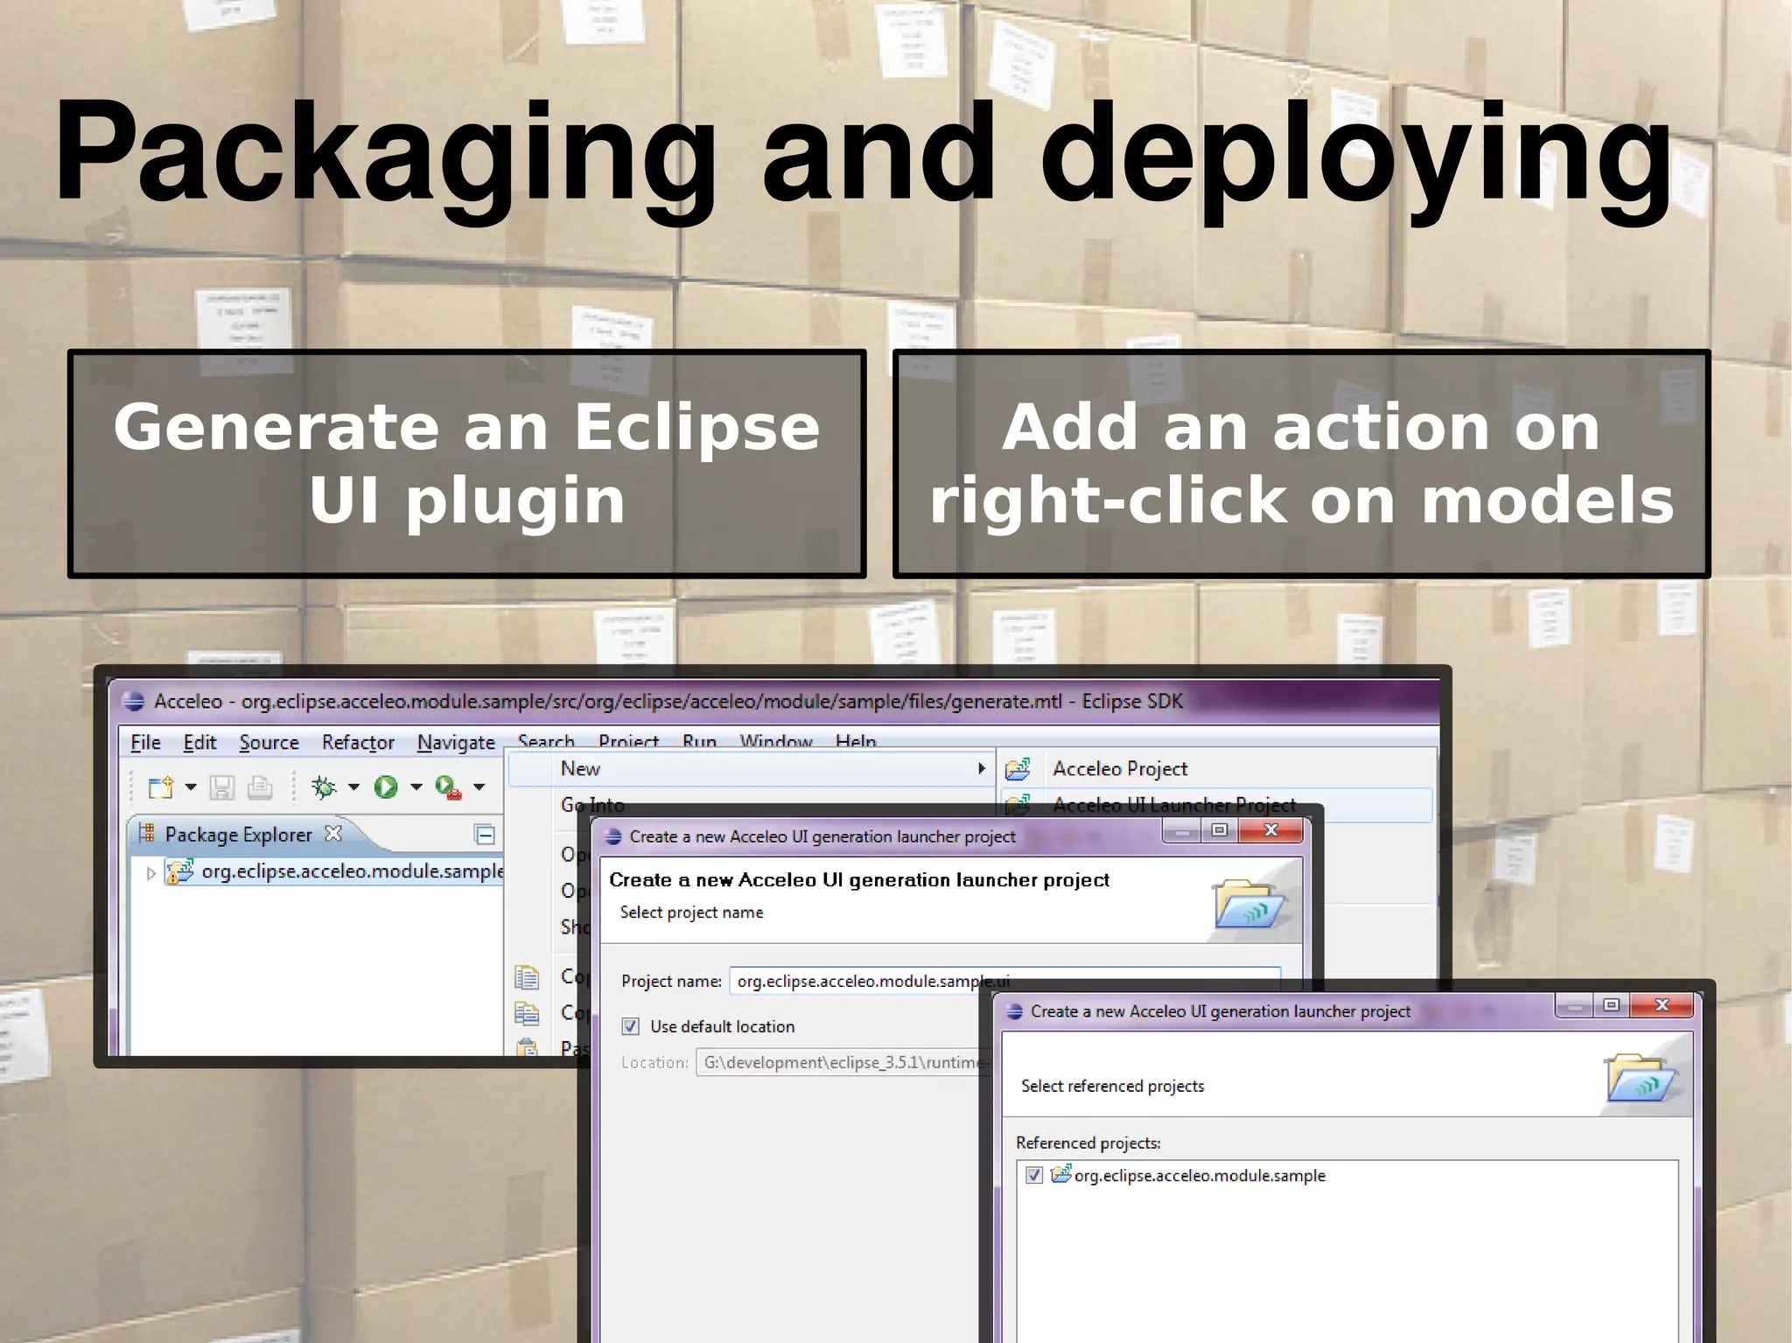Select org.eclipse.acceleo.module.sample in Package Explorer
Viewport: 1792px width, 1343px height.
(352, 871)
